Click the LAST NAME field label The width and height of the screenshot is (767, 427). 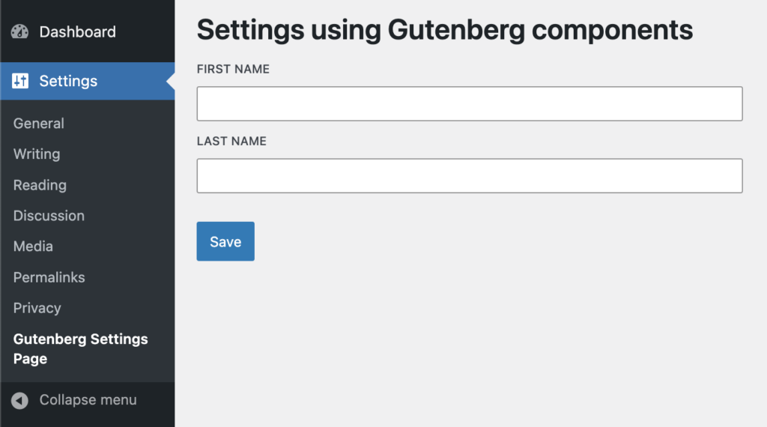(231, 141)
